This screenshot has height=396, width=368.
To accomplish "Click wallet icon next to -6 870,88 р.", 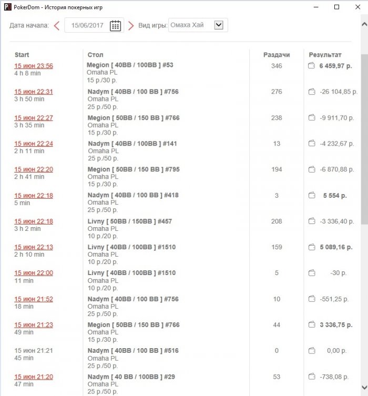I will click(x=312, y=169).
